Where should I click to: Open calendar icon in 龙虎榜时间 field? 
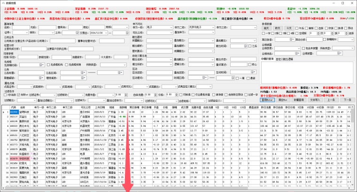41,65
